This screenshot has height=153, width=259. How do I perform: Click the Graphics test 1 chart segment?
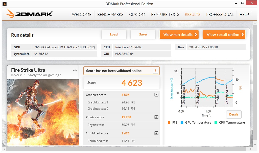point(189,88)
